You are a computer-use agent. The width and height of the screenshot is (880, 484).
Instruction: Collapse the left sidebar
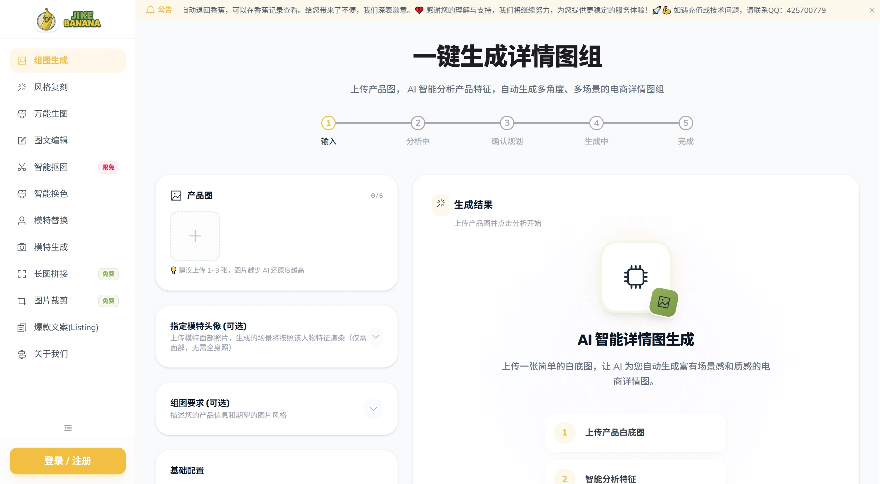[68, 428]
